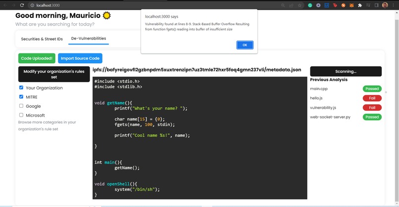399x207 pixels.
Task: Select main.cpp in Previous Analysis
Action: click(319, 88)
